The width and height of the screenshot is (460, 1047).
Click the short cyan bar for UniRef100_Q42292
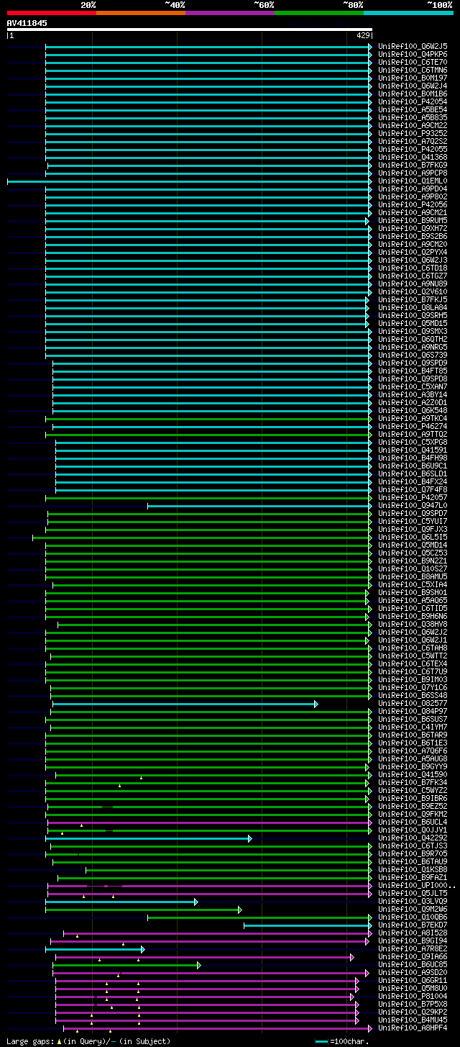point(149,838)
